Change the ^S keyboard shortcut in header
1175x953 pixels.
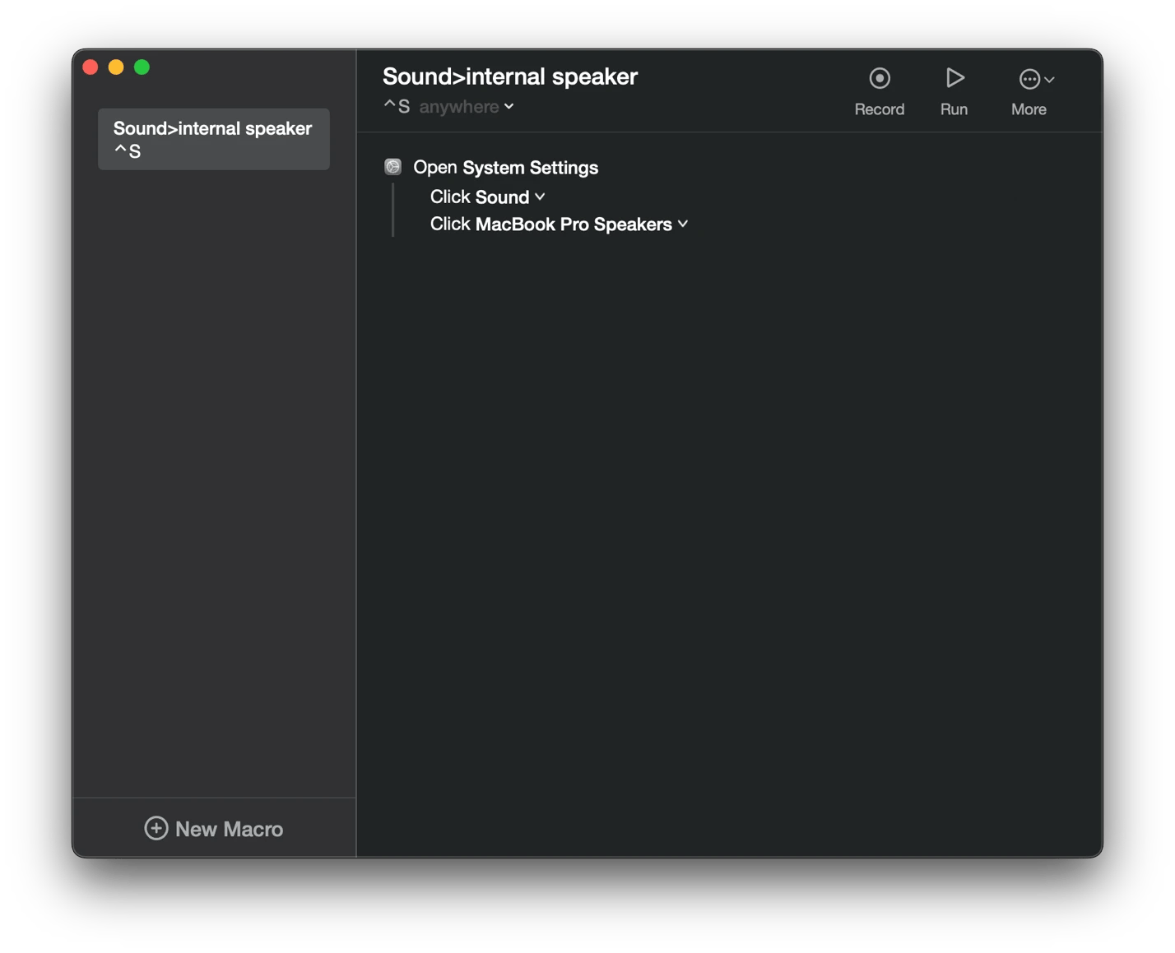397,107
